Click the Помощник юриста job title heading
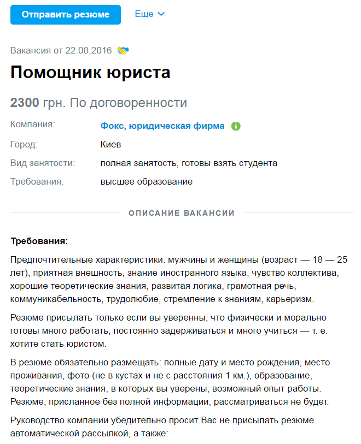This screenshot has width=361, height=444. pyautogui.click(x=90, y=73)
